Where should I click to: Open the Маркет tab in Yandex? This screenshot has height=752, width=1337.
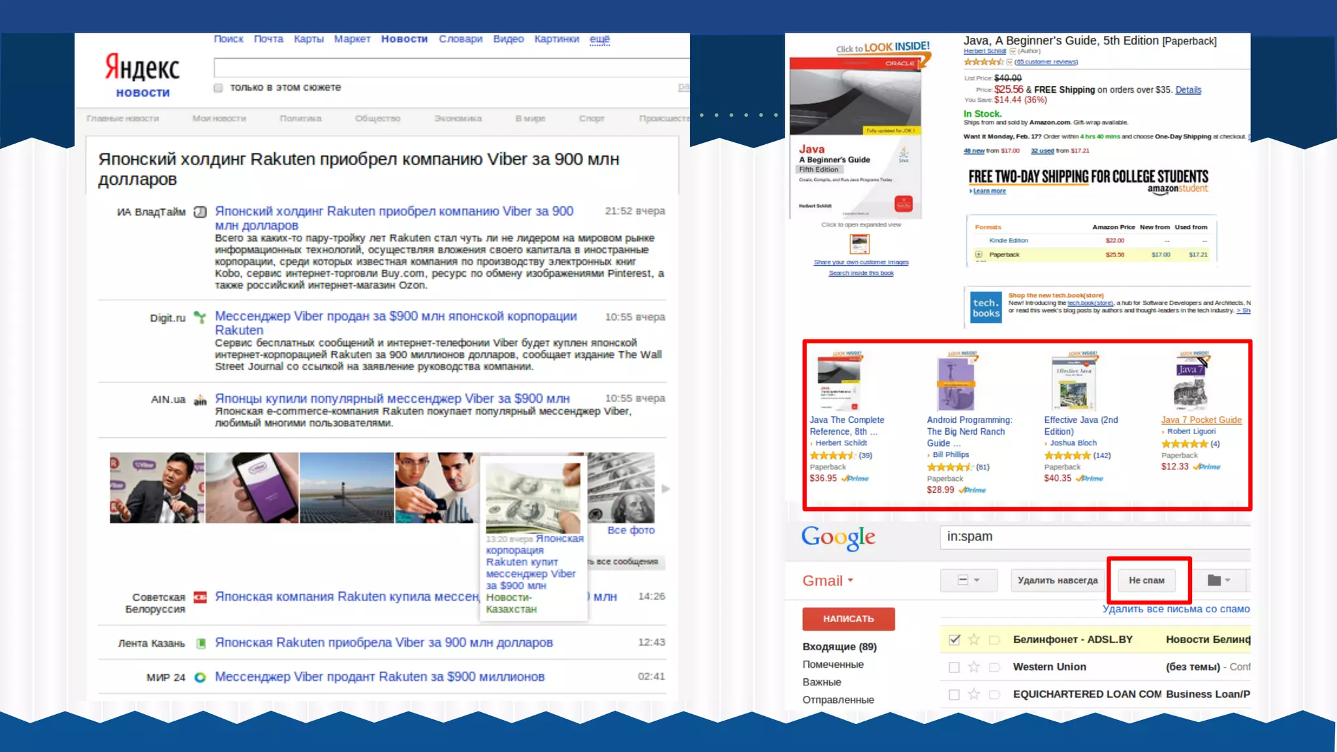pos(352,39)
